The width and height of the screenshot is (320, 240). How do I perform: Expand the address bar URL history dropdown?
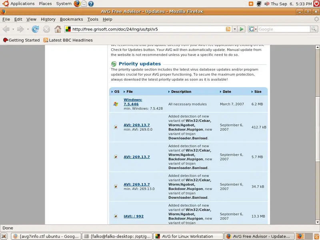[235, 29]
